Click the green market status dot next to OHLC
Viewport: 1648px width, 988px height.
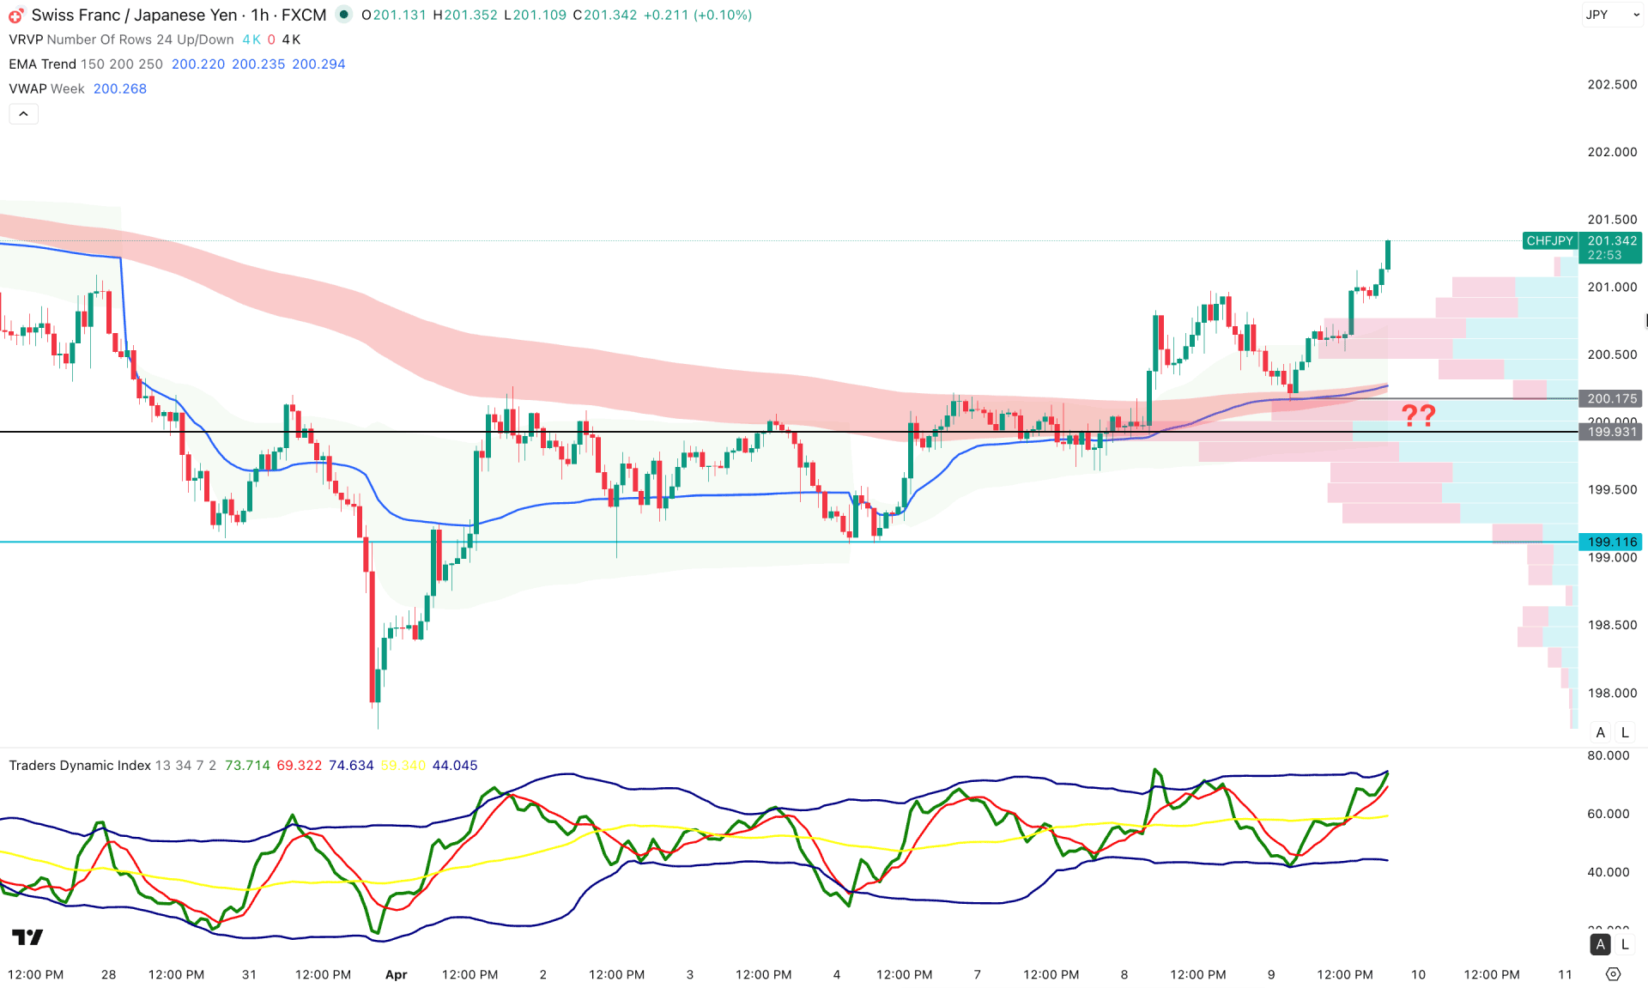click(342, 15)
